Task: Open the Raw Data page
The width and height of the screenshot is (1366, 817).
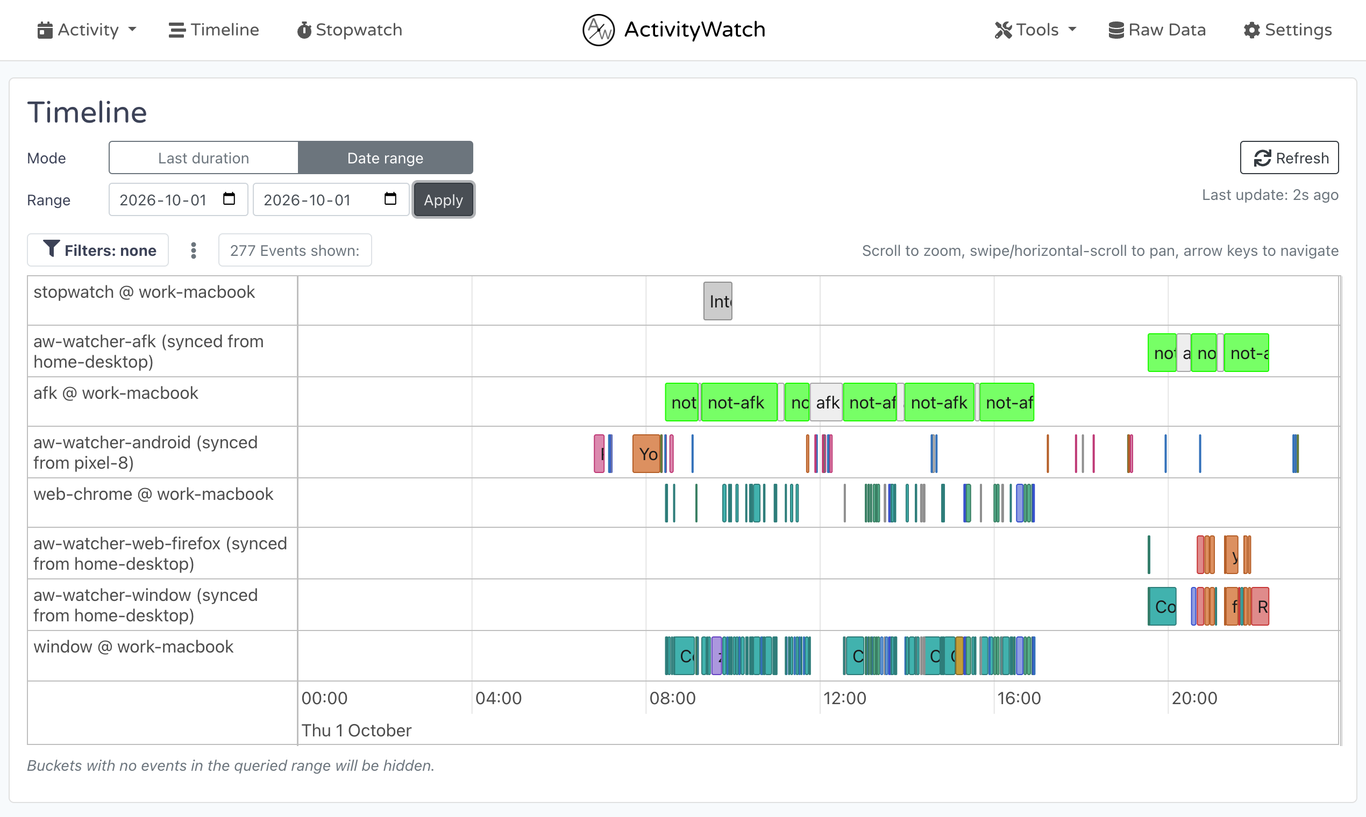Action: pyautogui.click(x=1157, y=30)
